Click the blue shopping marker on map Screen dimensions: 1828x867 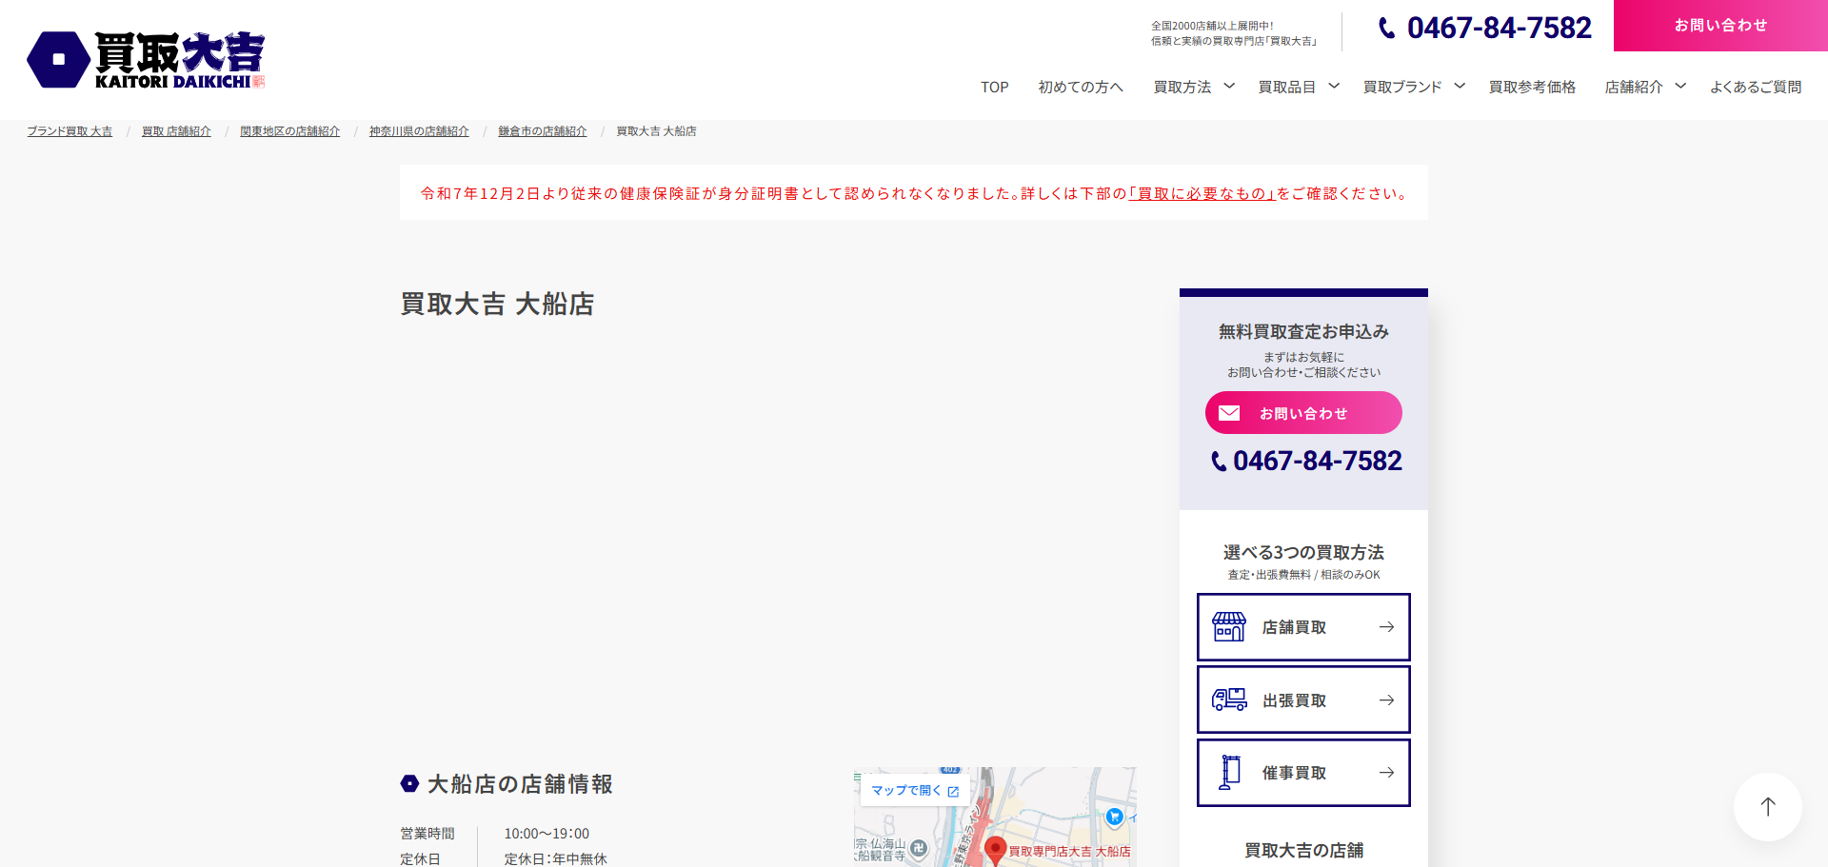coord(1115,817)
